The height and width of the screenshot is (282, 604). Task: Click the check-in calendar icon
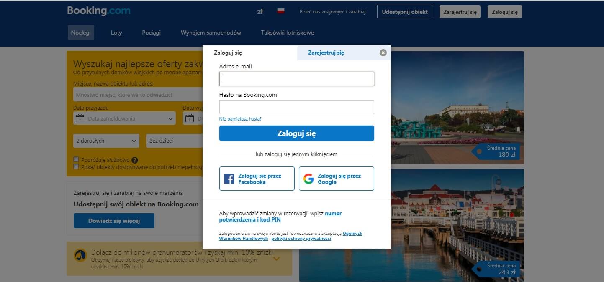pos(80,118)
